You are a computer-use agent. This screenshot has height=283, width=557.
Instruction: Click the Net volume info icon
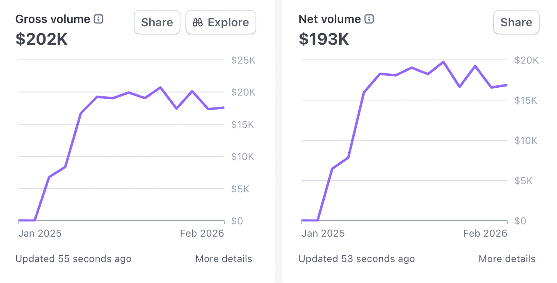click(x=369, y=19)
